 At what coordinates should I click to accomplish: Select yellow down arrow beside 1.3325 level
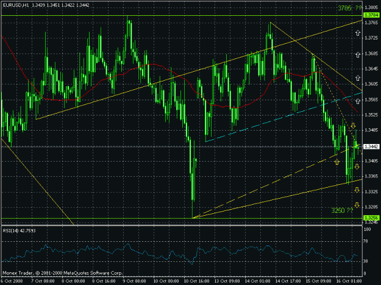[x=357, y=190]
